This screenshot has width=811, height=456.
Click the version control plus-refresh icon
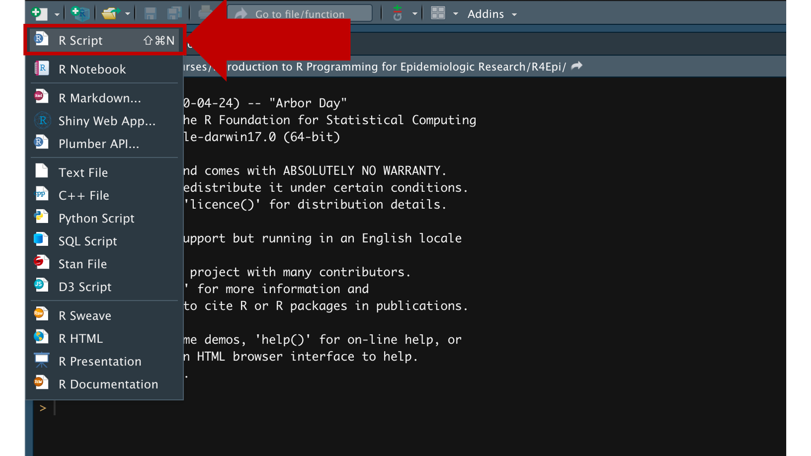[397, 14]
